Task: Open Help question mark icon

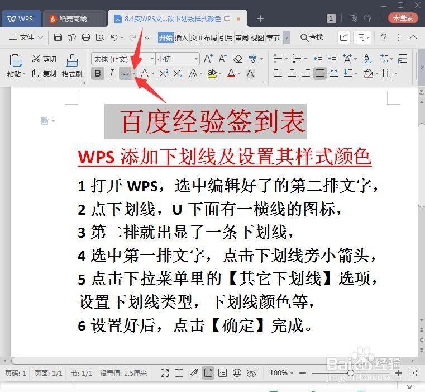Action: click(384, 37)
